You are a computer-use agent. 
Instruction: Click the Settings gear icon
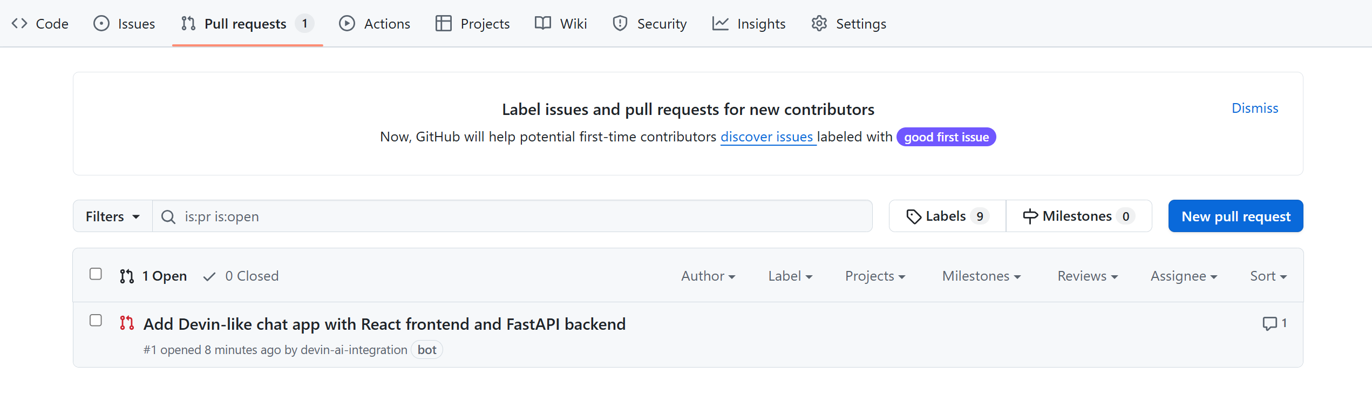point(819,24)
